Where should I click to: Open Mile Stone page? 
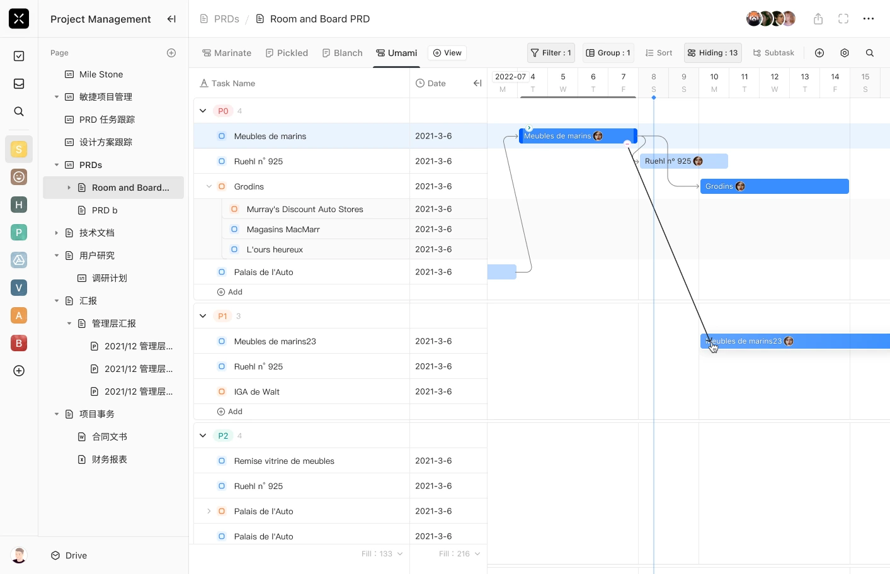(x=101, y=74)
